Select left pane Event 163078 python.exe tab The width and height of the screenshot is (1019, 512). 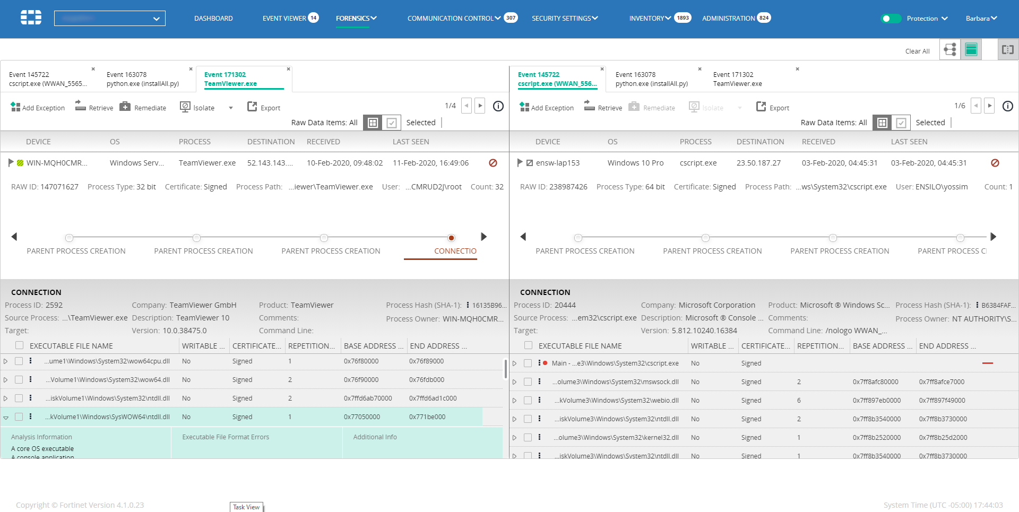tap(143, 79)
